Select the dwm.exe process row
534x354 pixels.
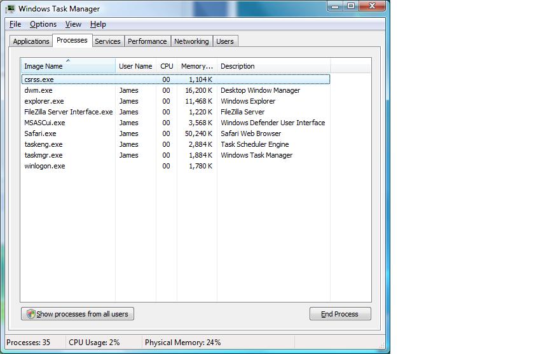point(175,90)
